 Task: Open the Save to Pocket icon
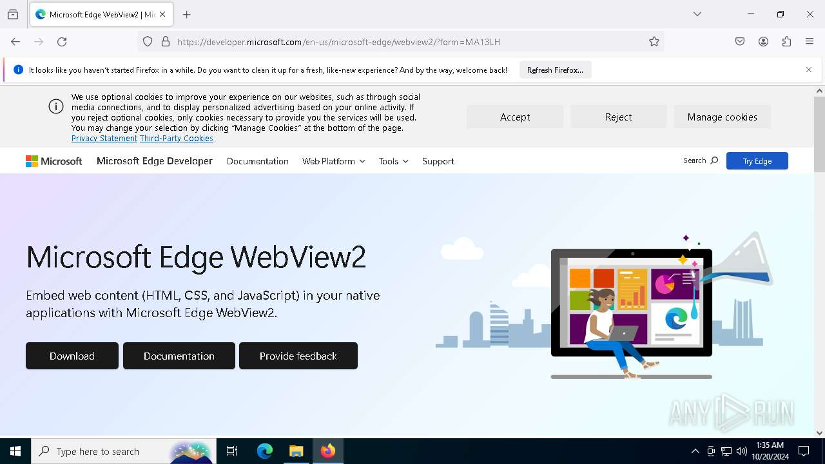(740, 42)
